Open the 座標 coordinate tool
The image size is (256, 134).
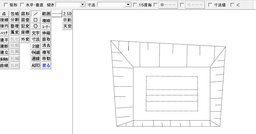pyautogui.click(x=25, y=32)
